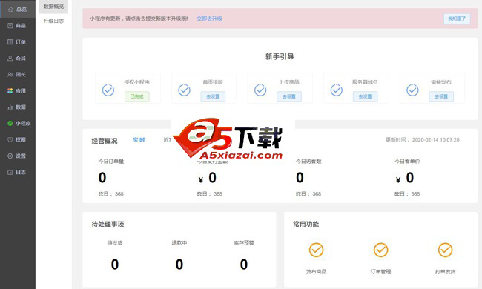Click the 昨日: 368 under 今日访客数

308,194
